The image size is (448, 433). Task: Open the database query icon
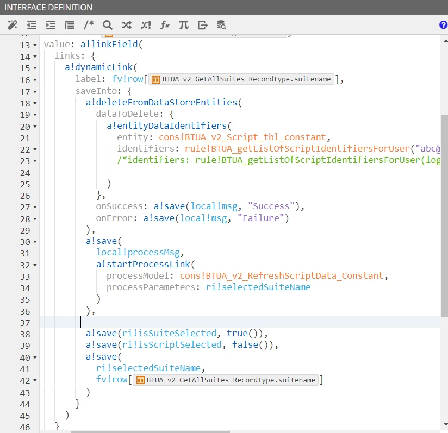click(221, 25)
